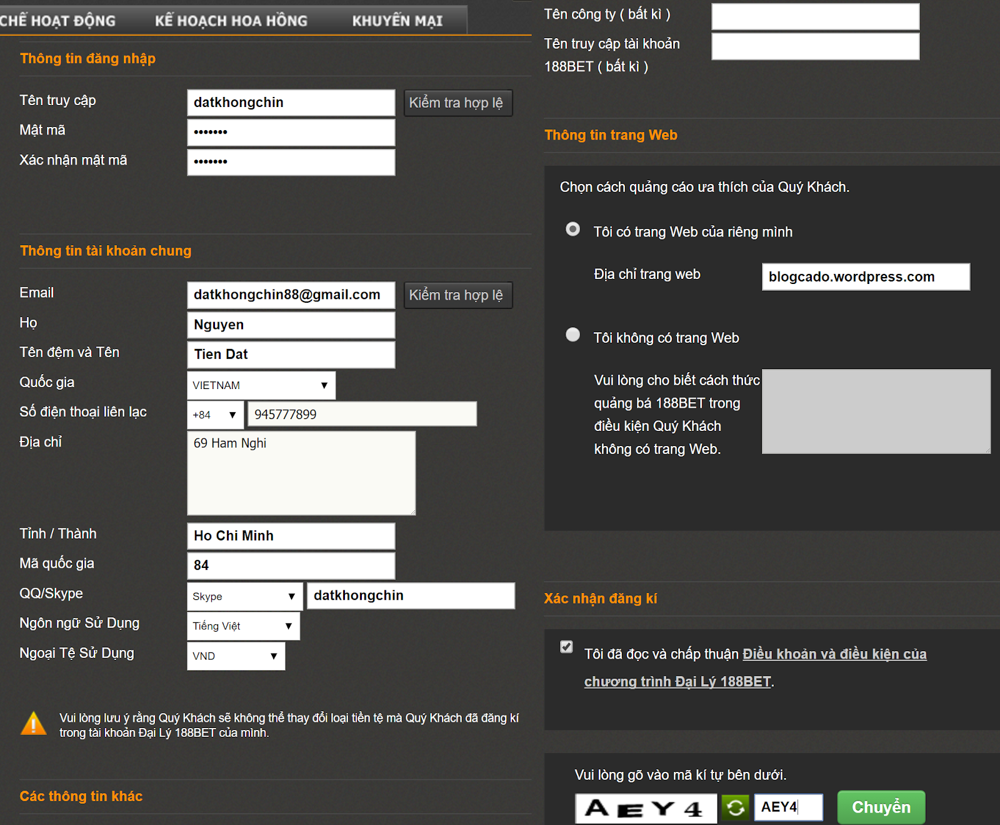Click the Mật mã password field
1000x825 pixels.
pos(291,133)
